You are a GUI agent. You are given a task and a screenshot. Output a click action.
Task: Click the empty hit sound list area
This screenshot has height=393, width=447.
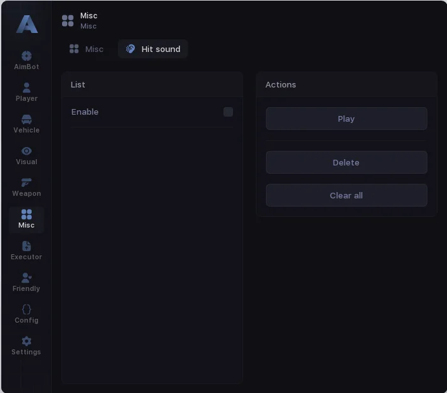coord(152,254)
